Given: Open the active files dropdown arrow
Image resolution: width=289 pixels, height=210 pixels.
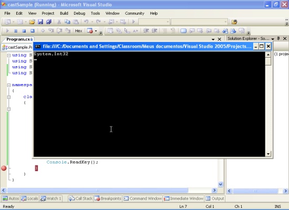Looking at the screenshot, I should [x=213, y=39].
